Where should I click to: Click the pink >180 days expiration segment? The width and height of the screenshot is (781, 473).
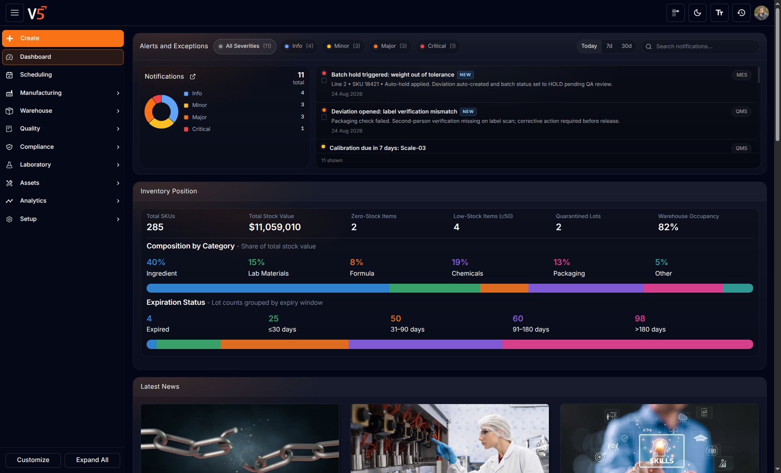click(x=628, y=345)
